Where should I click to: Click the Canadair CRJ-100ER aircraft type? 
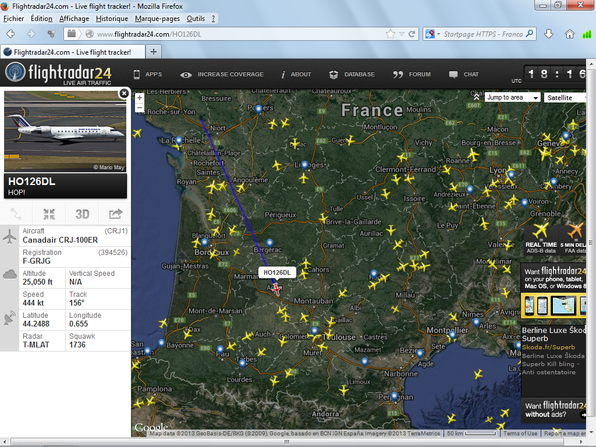point(60,240)
